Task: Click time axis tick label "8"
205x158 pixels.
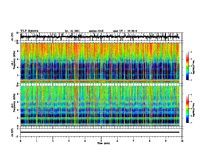Action: (x=150, y=141)
